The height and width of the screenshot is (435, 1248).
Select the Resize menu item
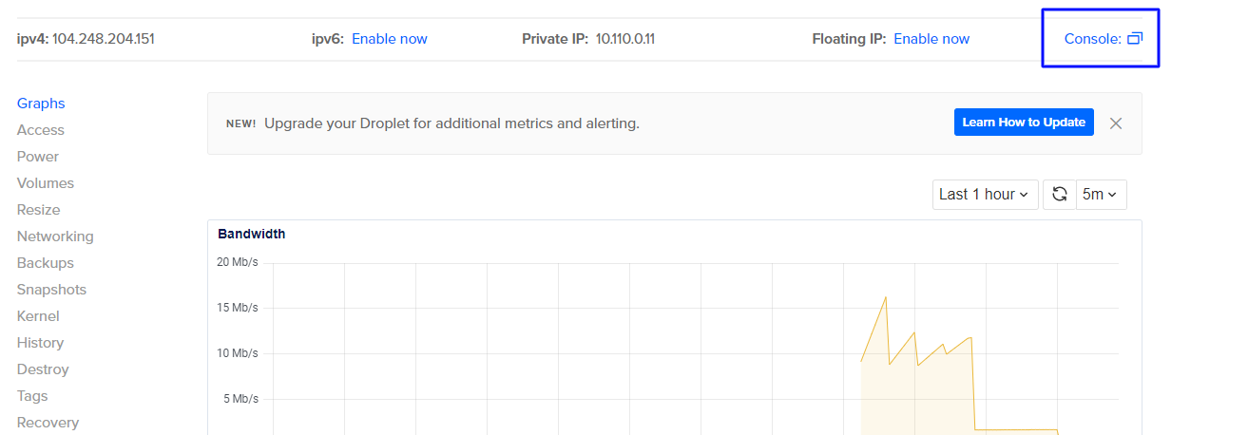click(x=39, y=210)
